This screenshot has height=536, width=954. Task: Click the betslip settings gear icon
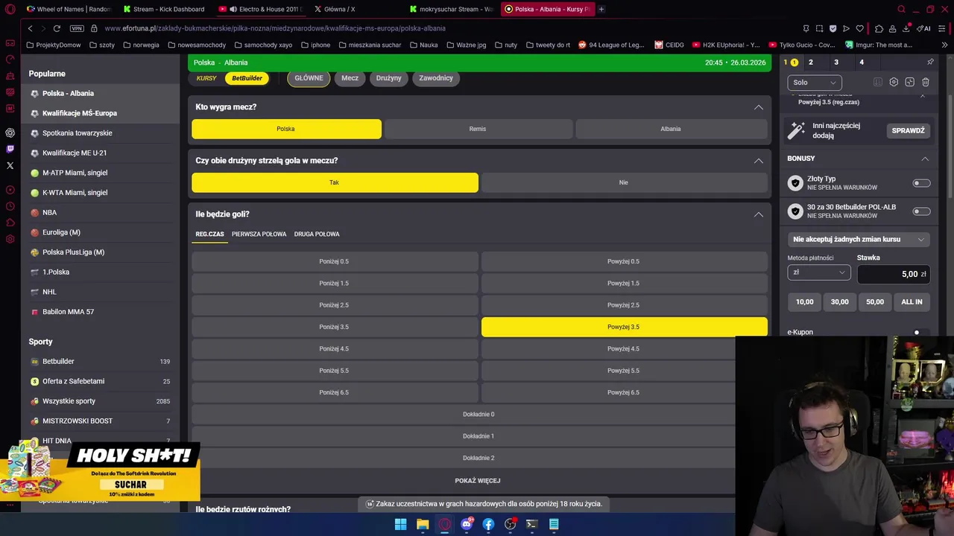[x=894, y=82]
